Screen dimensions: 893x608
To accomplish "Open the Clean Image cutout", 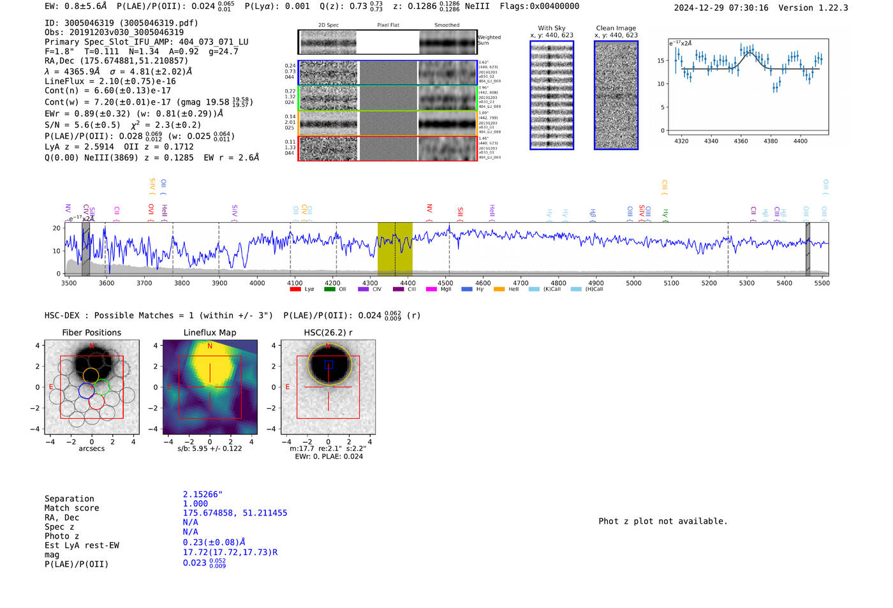I will pos(616,95).
